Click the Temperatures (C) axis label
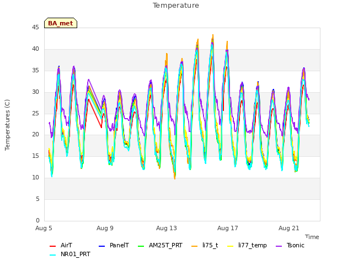This screenshot has height=265, width=353. [x=7, y=125]
